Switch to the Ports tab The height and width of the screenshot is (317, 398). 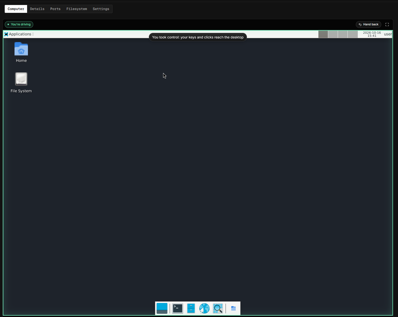pyautogui.click(x=55, y=9)
